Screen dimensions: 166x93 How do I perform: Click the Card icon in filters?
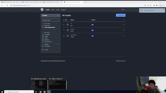(x=43, y=38)
